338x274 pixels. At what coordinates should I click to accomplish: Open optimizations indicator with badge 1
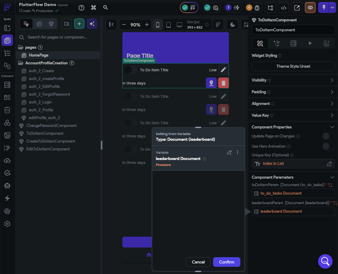(232, 8)
